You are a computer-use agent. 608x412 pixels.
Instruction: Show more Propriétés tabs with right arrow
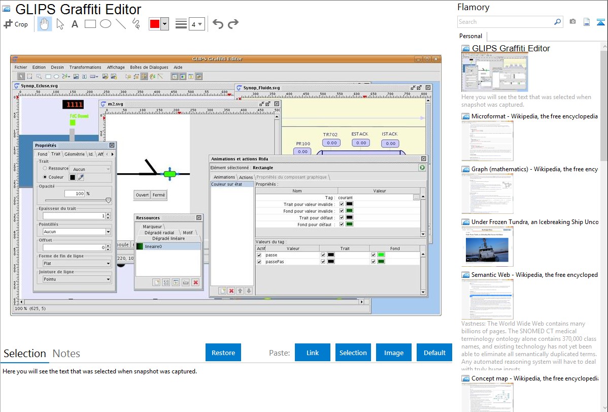coord(113,154)
